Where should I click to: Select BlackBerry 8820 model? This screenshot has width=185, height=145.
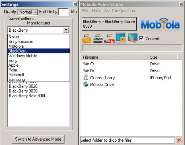click(x=23, y=86)
